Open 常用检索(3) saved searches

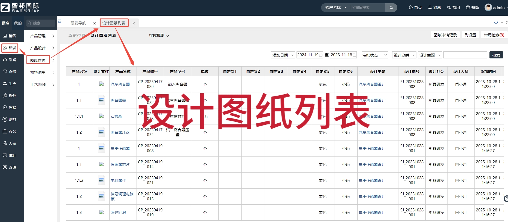(494, 35)
